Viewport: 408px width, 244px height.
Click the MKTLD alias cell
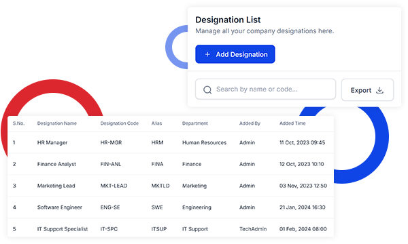160,186
